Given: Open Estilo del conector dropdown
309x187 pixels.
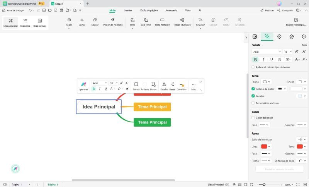Looking at the screenshot, I should (302, 139).
